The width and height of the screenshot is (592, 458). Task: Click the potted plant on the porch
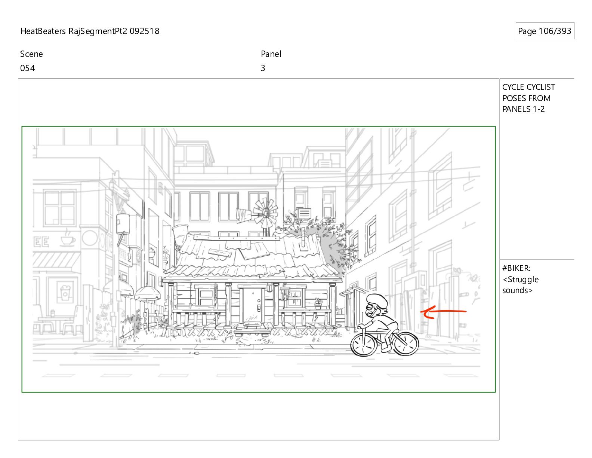point(318,303)
